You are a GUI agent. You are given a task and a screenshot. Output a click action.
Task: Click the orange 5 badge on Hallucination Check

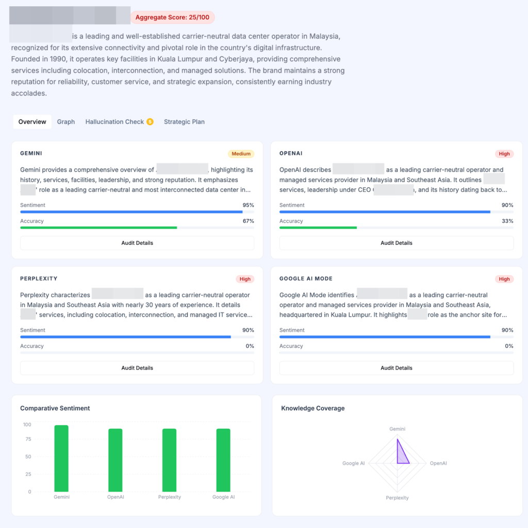pos(150,122)
